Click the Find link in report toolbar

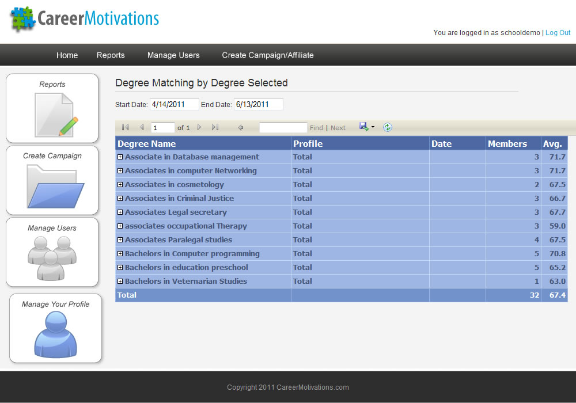(x=316, y=128)
